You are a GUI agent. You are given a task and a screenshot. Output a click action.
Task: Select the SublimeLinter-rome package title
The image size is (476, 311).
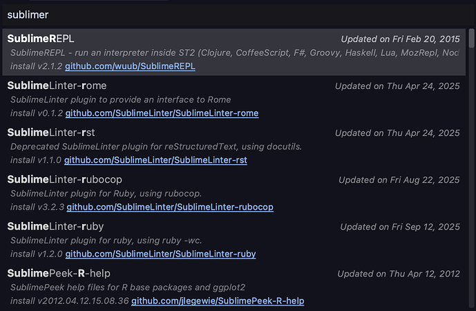pos(57,86)
